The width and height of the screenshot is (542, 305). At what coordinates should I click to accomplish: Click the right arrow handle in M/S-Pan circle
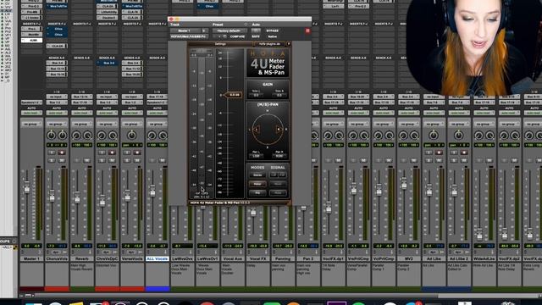pyautogui.click(x=279, y=130)
